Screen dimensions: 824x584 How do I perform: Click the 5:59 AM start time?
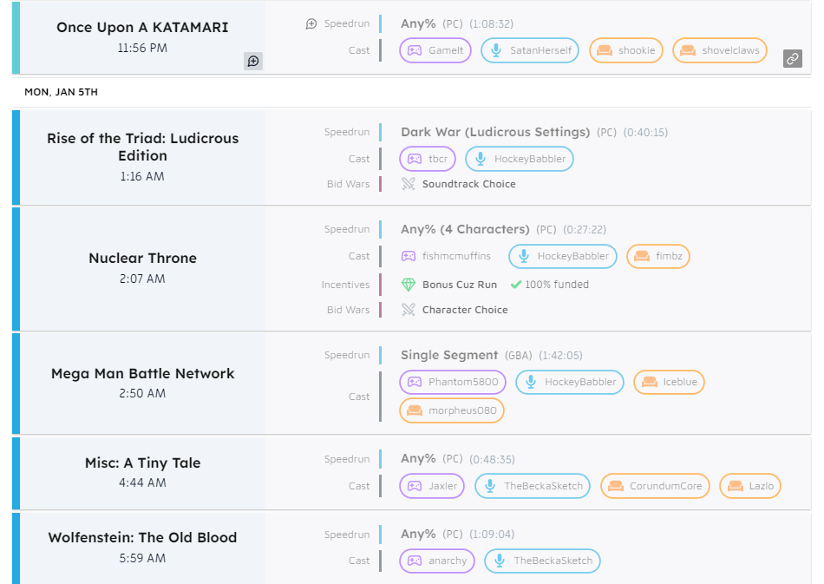click(142, 558)
